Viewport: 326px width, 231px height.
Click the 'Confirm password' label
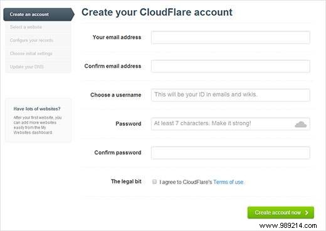coord(118,153)
